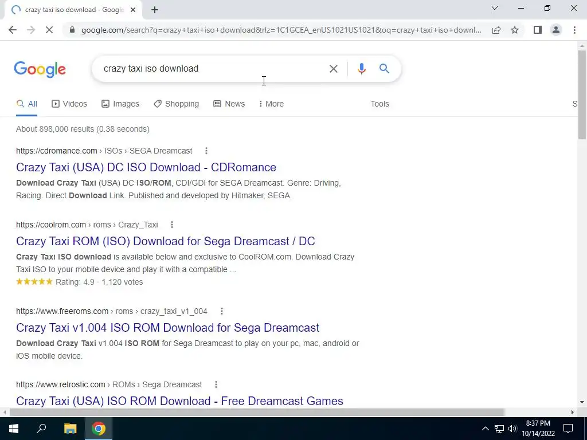Open the notification center
Screen dimensions: 587x440
pos(568,429)
